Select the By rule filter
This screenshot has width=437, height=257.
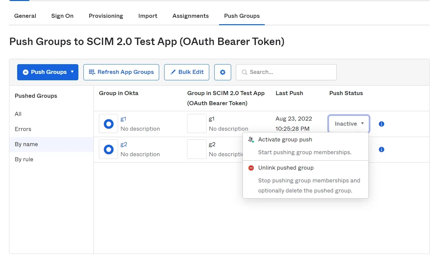coord(24,160)
